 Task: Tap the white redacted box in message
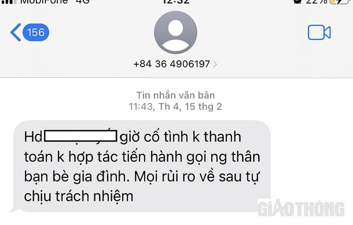click(81, 136)
